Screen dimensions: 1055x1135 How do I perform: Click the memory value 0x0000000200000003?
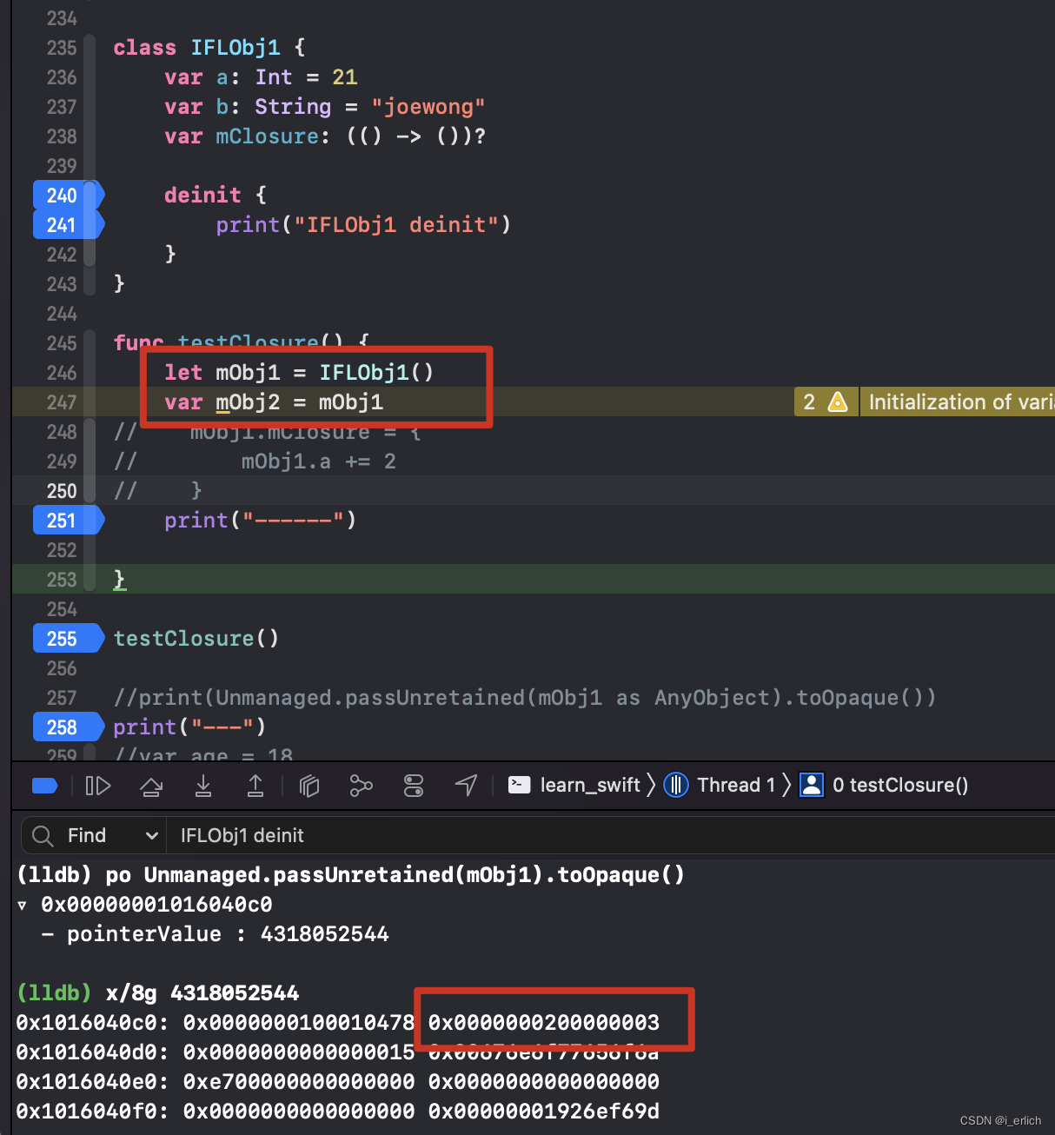tap(544, 1023)
